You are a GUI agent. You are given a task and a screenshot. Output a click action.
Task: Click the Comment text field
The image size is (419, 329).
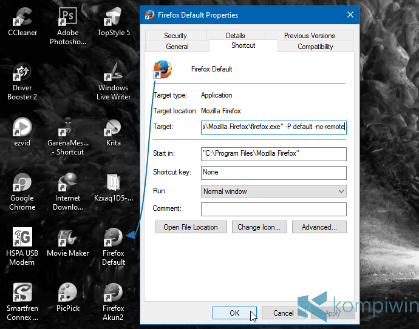click(x=274, y=209)
